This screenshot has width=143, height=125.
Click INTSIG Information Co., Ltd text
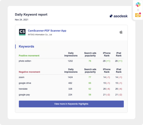(40, 35)
